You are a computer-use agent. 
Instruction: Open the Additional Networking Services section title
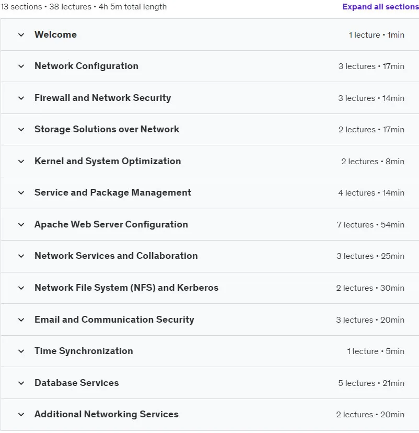(107, 414)
